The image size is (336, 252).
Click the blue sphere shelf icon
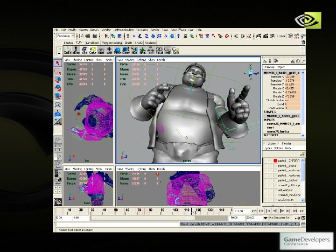[x=118, y=50]
